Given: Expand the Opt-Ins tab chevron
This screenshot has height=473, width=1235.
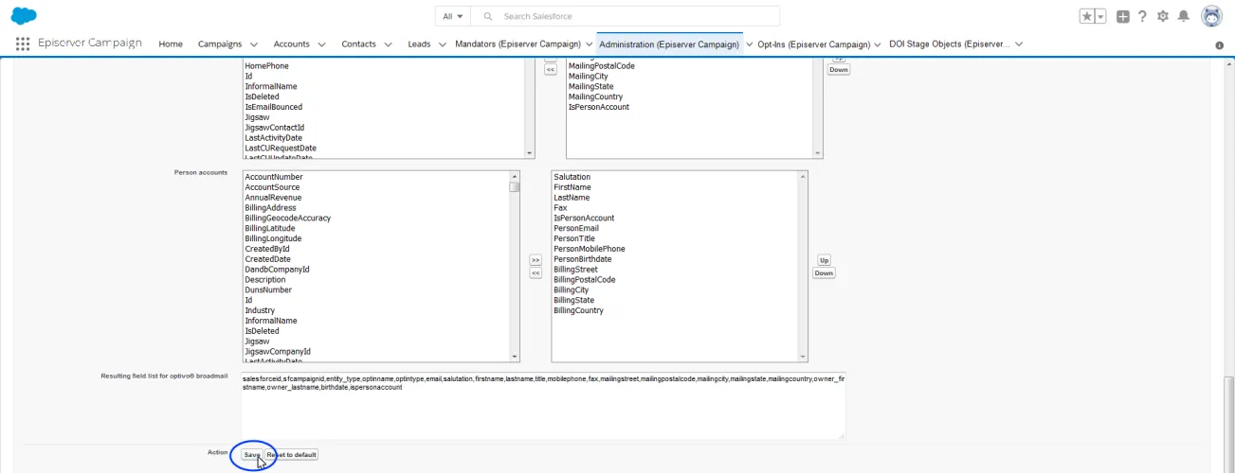Looking at the screenshot, I should 878,44.
